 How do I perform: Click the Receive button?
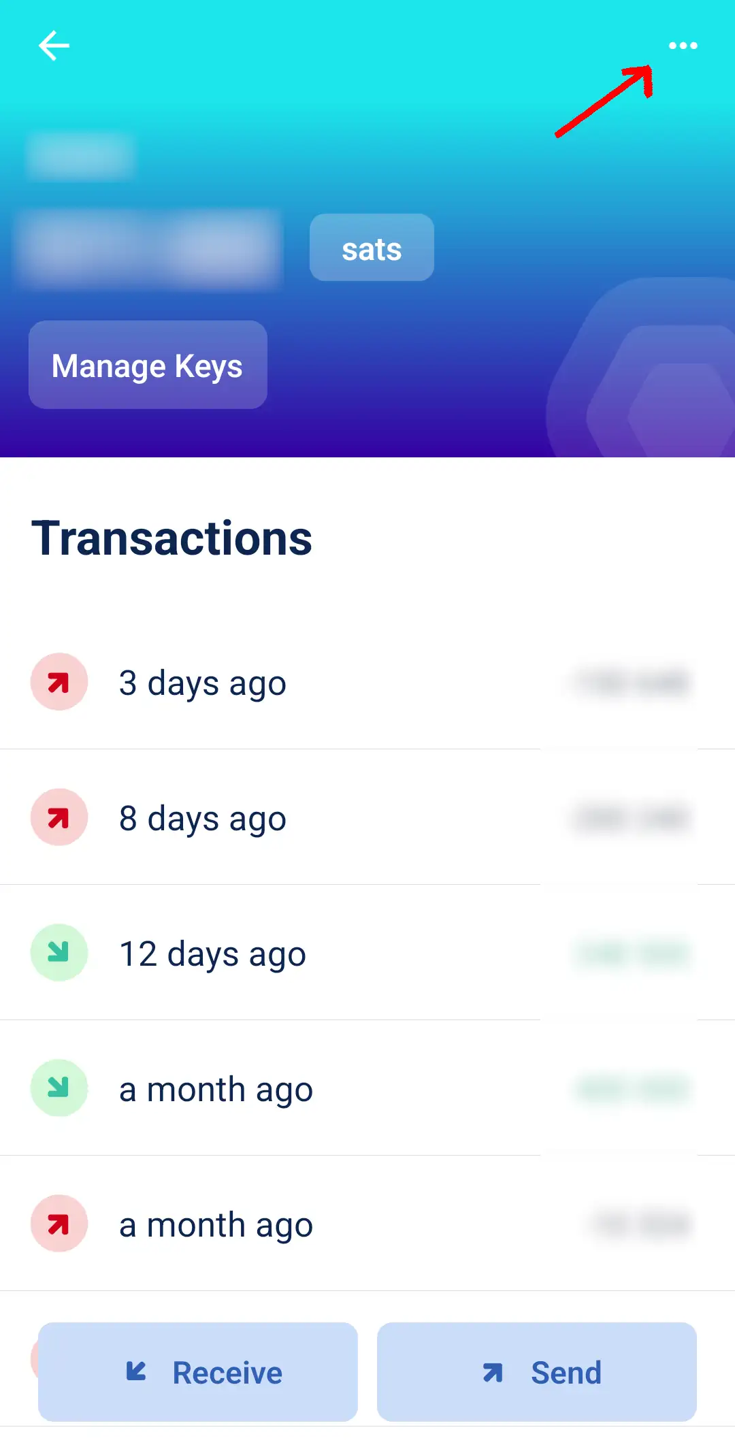[197, 1372]
